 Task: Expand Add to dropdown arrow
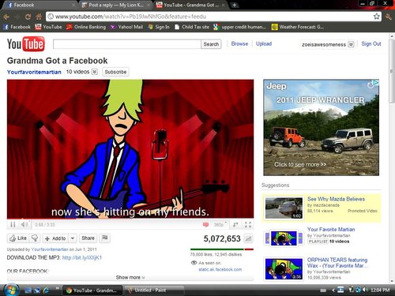pos(73,238)
